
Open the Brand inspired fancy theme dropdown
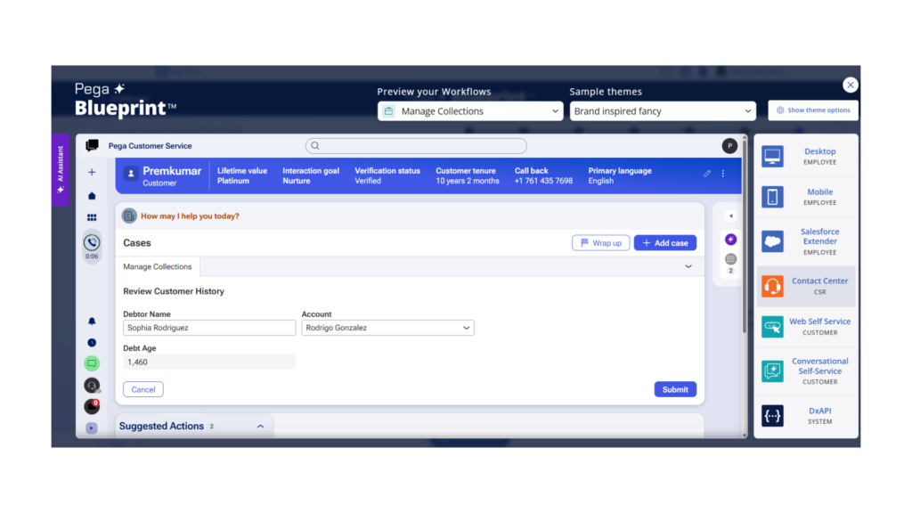(x=664, y=111)
